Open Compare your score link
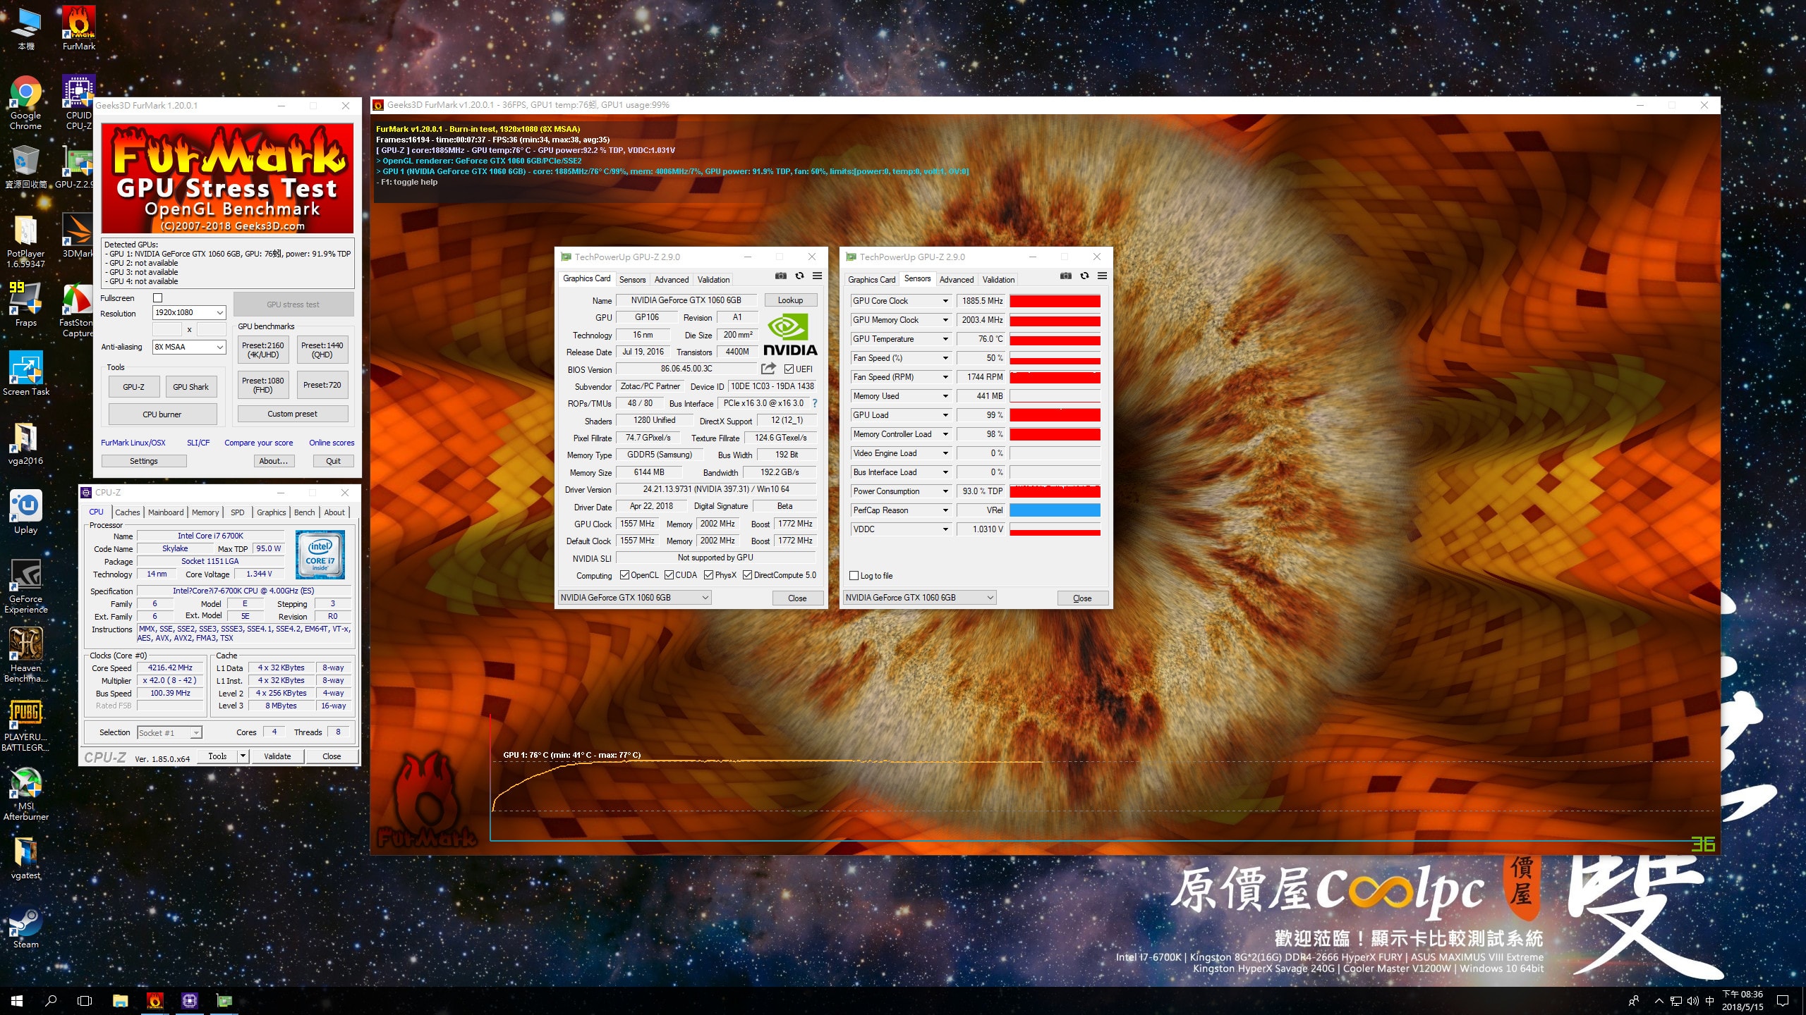The image size is (1806, 1015). pyautogui.click(x=259, y=443)
